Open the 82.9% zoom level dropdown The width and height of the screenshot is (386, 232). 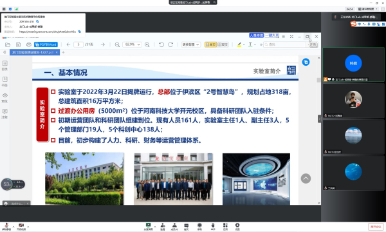click(132, 44)
